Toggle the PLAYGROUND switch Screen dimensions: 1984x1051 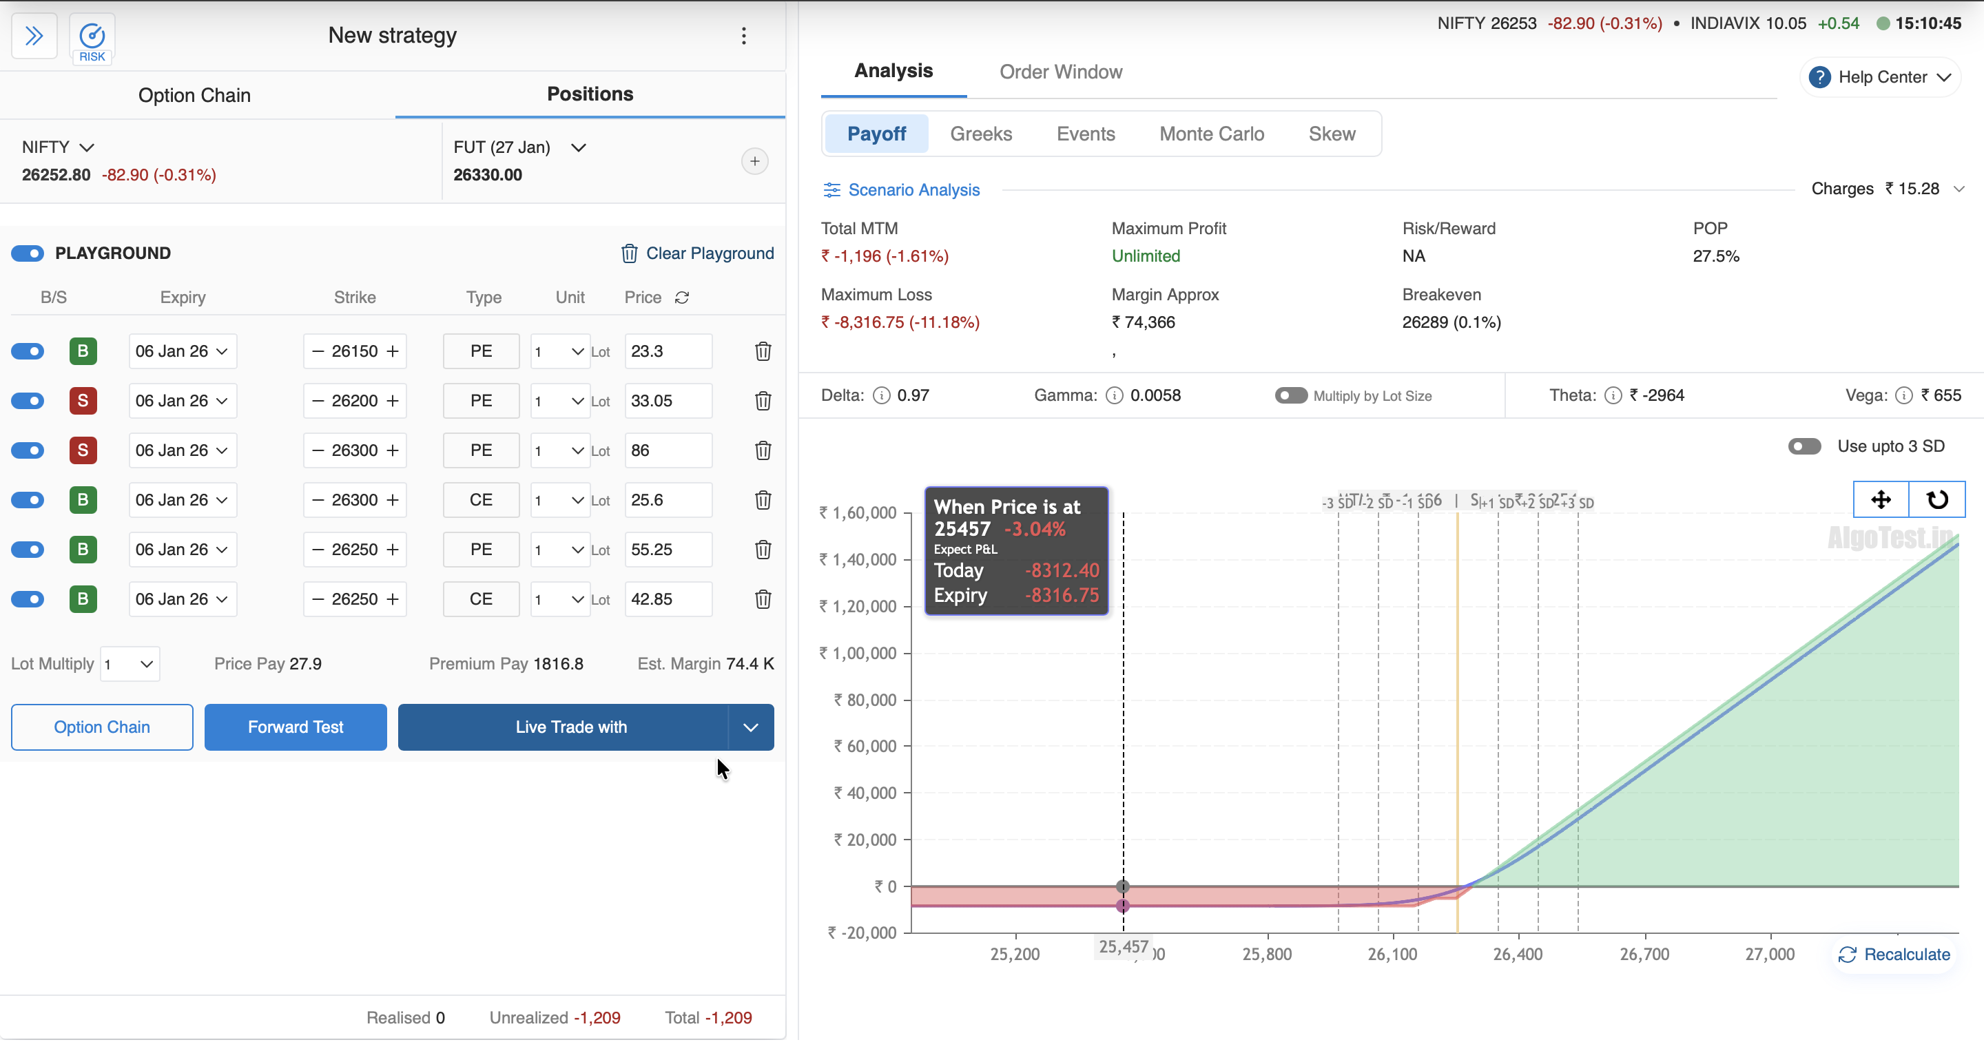28,253
